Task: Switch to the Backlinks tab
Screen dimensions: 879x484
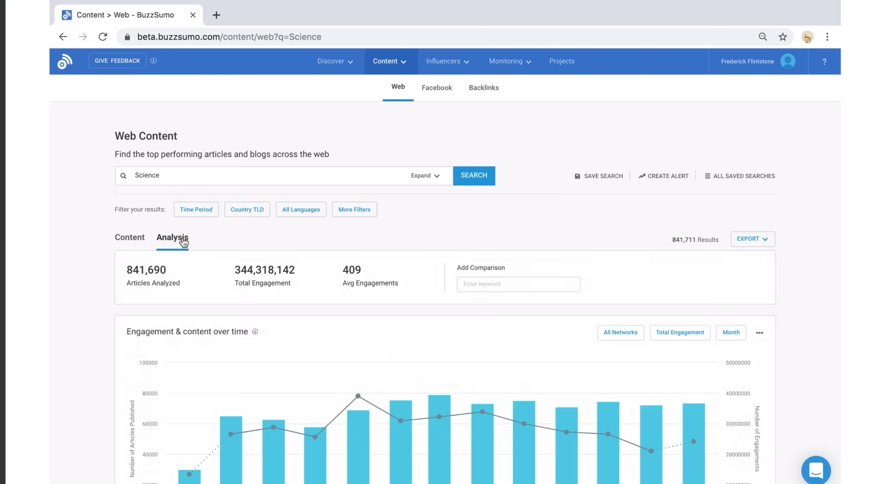Action: 484,88
